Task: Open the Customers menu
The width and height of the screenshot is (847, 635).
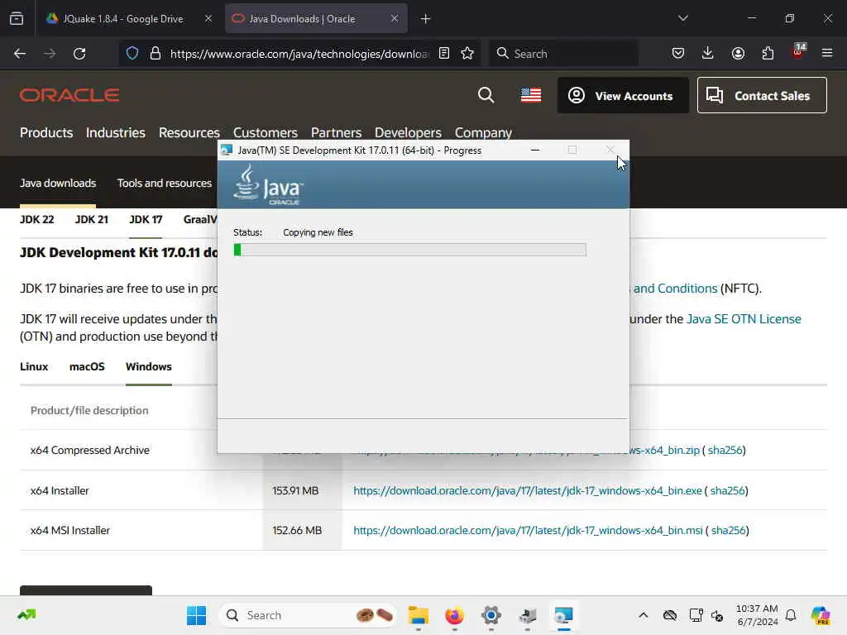Action: pyautogui.click(x=266, y=133)
